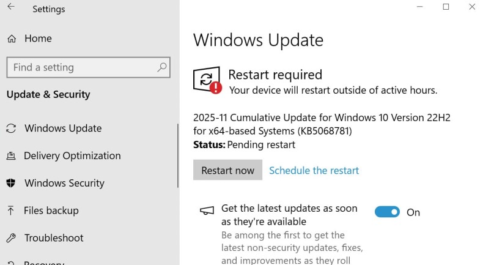Image resolution: width=483 pixels, height=265 pixels.
Task: Click the magnifier icon in search box
Action: tap(162, 67)
